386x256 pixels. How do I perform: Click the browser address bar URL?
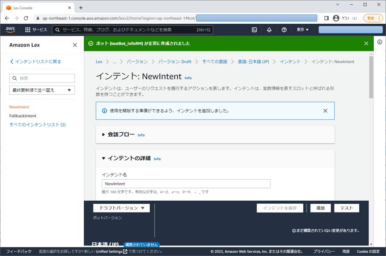coord(119,18)
